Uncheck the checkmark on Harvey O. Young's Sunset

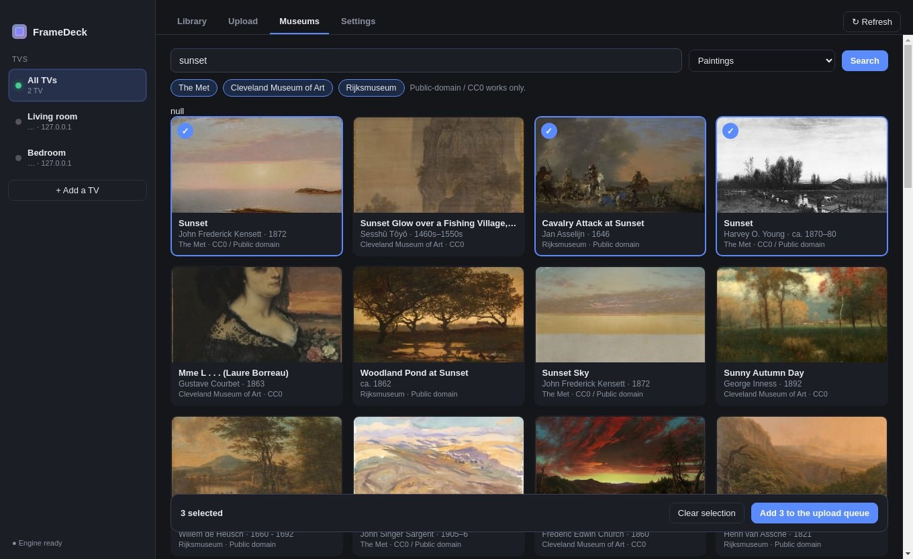(x=730, y=131)
